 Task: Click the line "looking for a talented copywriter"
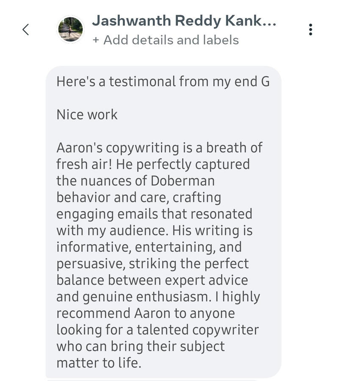(157, 330)
